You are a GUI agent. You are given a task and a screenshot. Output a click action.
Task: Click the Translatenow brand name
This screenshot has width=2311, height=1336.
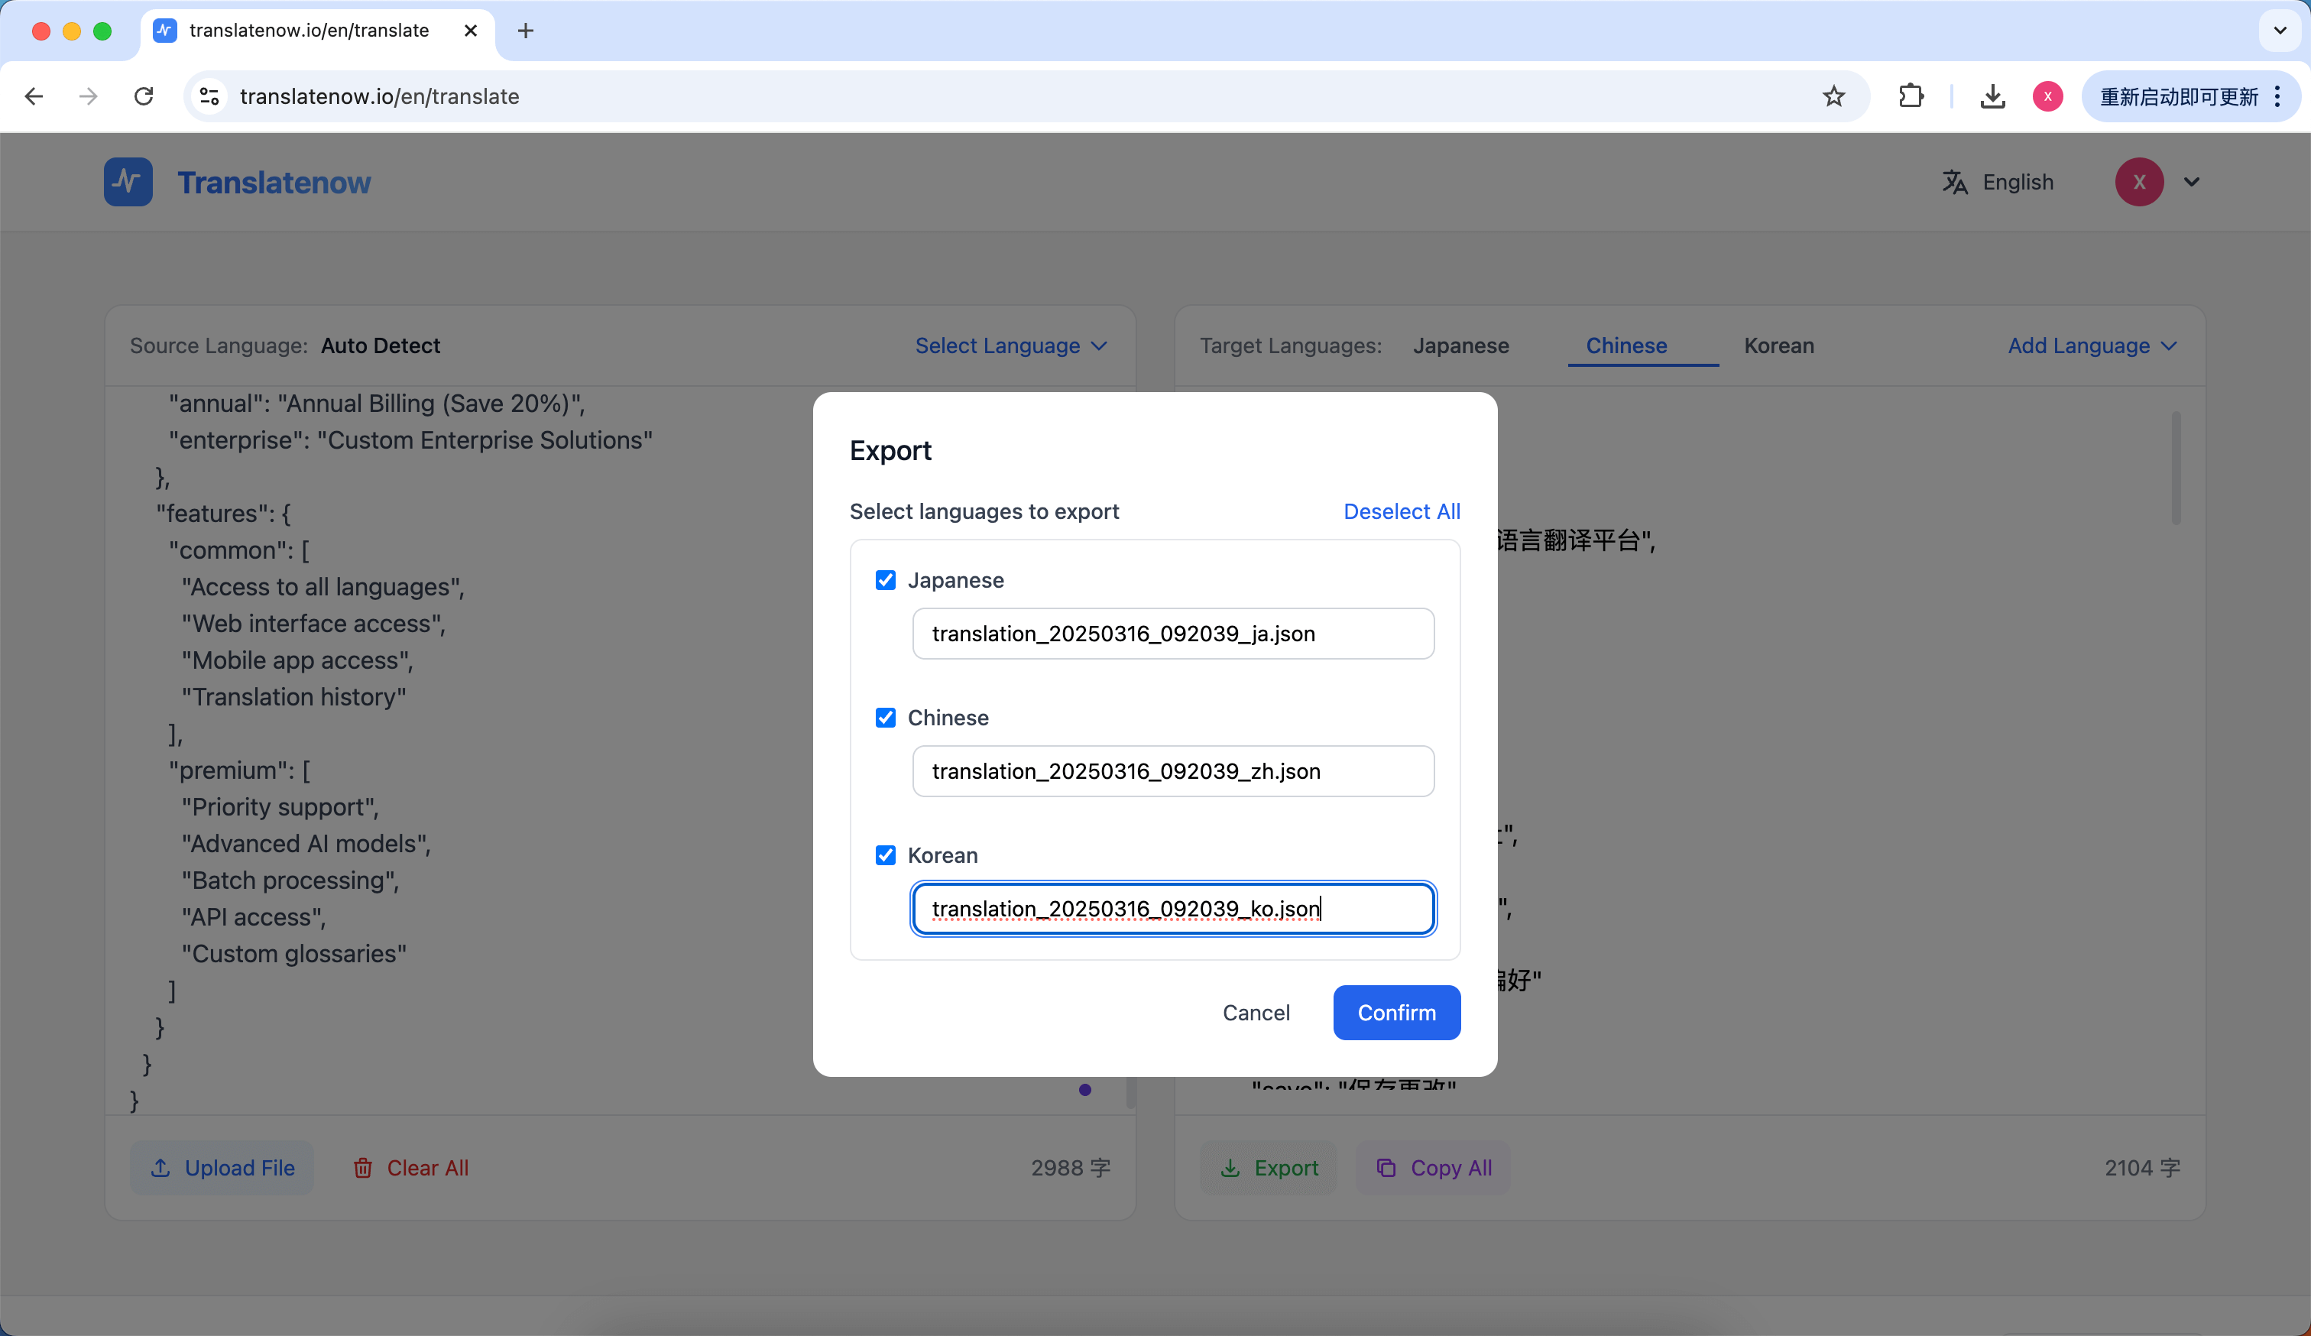pyautogui.click(x=274, y=183)
